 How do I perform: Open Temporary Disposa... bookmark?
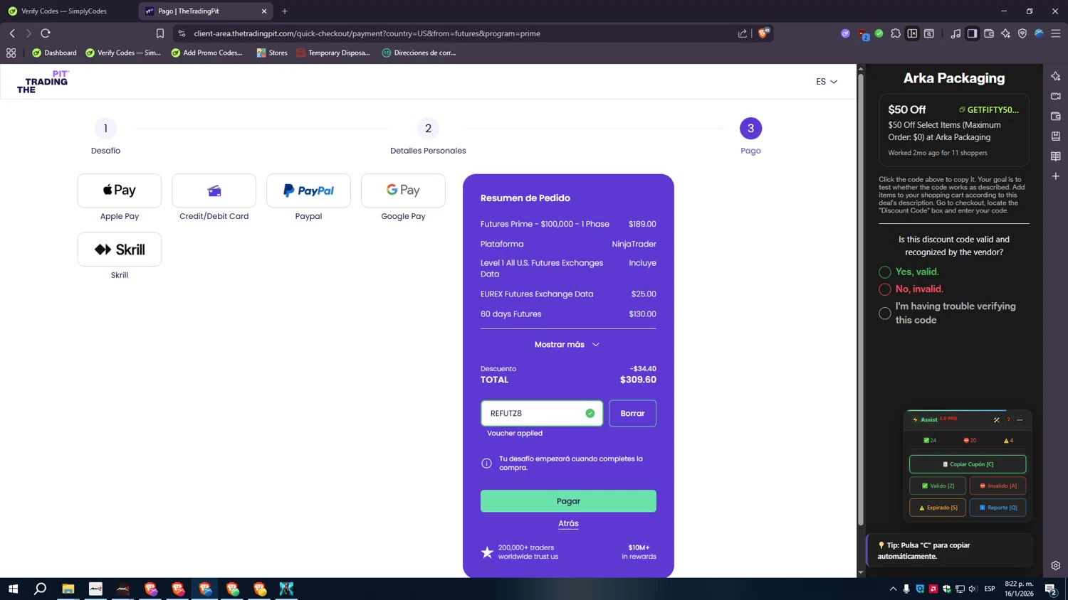333,53
